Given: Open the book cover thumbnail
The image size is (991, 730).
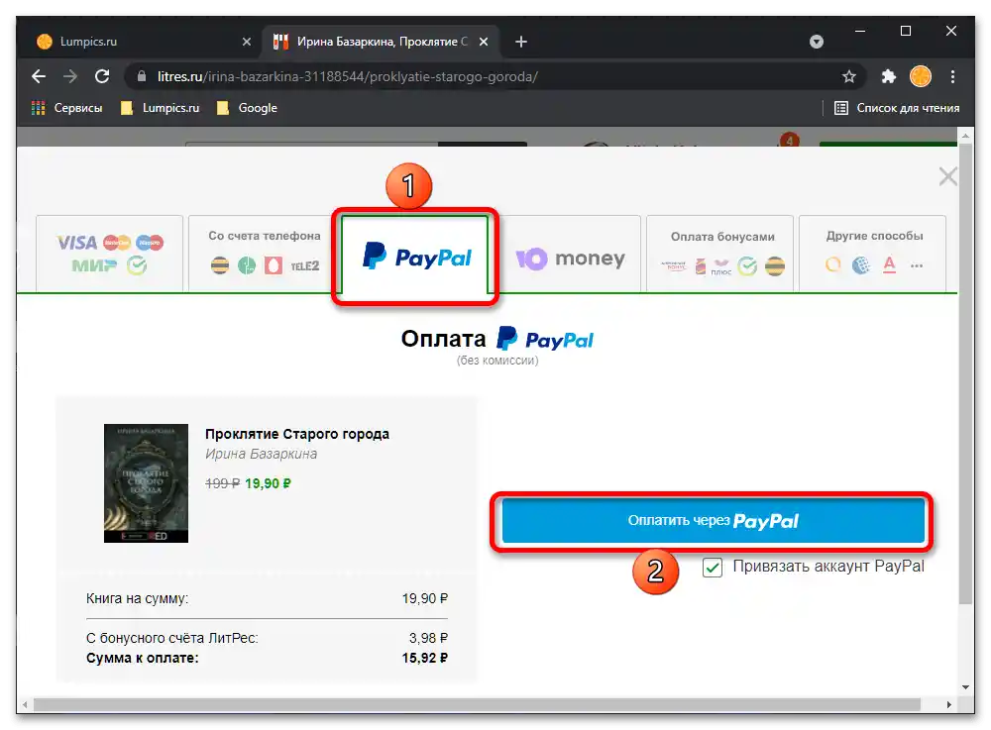Looking at the screenshot, I should 146,483.
